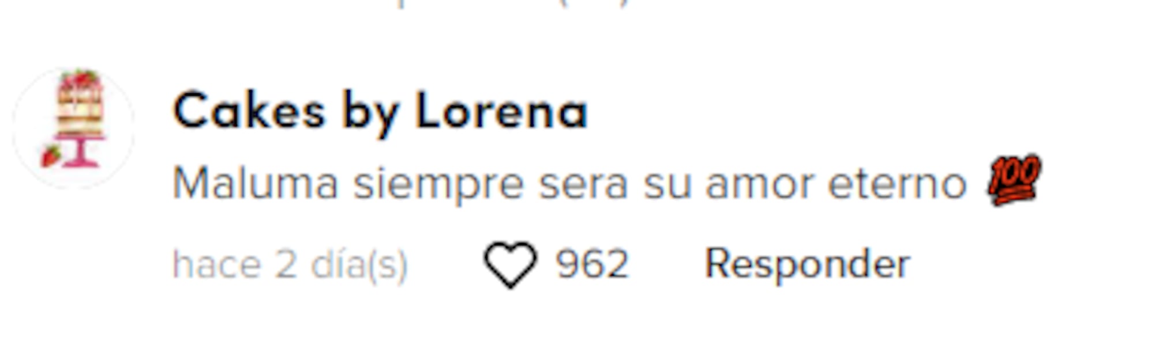View the 962 likes count
The image size is (1174, 357).
[x=592, y=264]
